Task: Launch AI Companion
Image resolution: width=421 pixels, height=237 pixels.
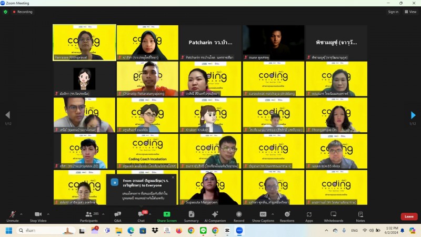Action: point(215,216)
